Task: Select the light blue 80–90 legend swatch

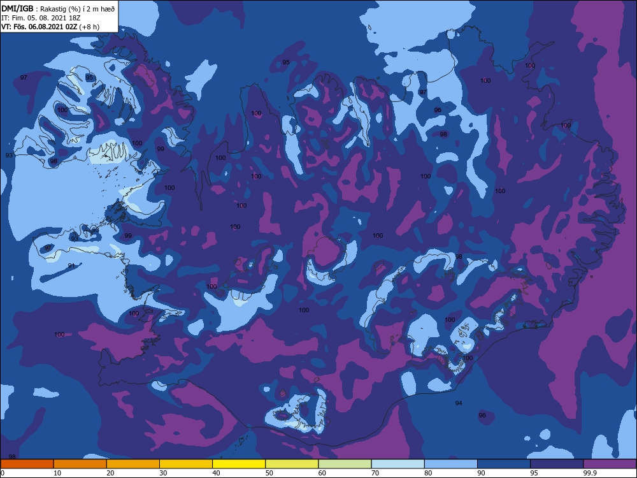Action: click(451, 464)
